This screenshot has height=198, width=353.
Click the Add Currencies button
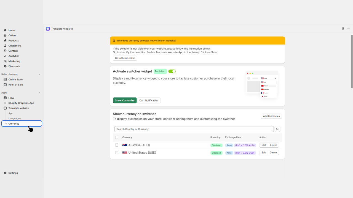tap(271, 116)
